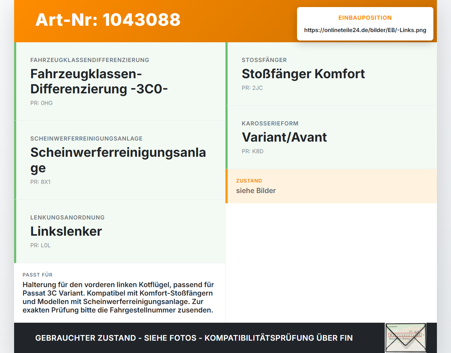The image size is (451, 353).
Task: Click the PR: 8X1 code
Action: click(x=41, y=182)
